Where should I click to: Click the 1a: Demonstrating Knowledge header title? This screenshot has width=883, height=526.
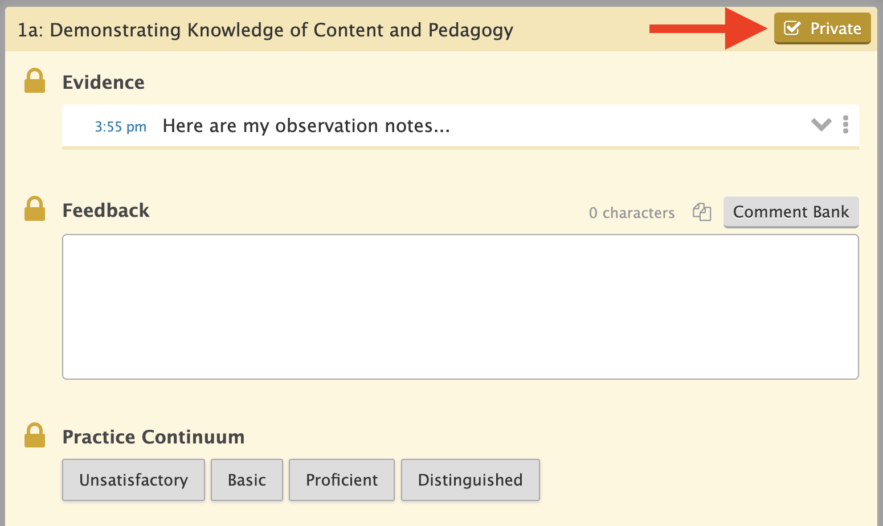(x=265, y=30)
